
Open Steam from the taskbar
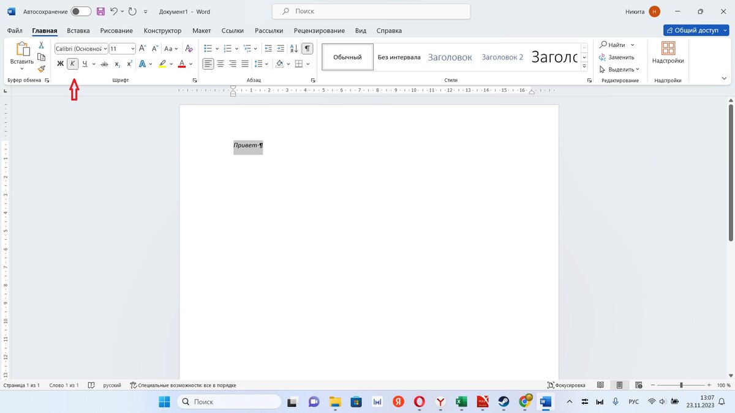503,402
